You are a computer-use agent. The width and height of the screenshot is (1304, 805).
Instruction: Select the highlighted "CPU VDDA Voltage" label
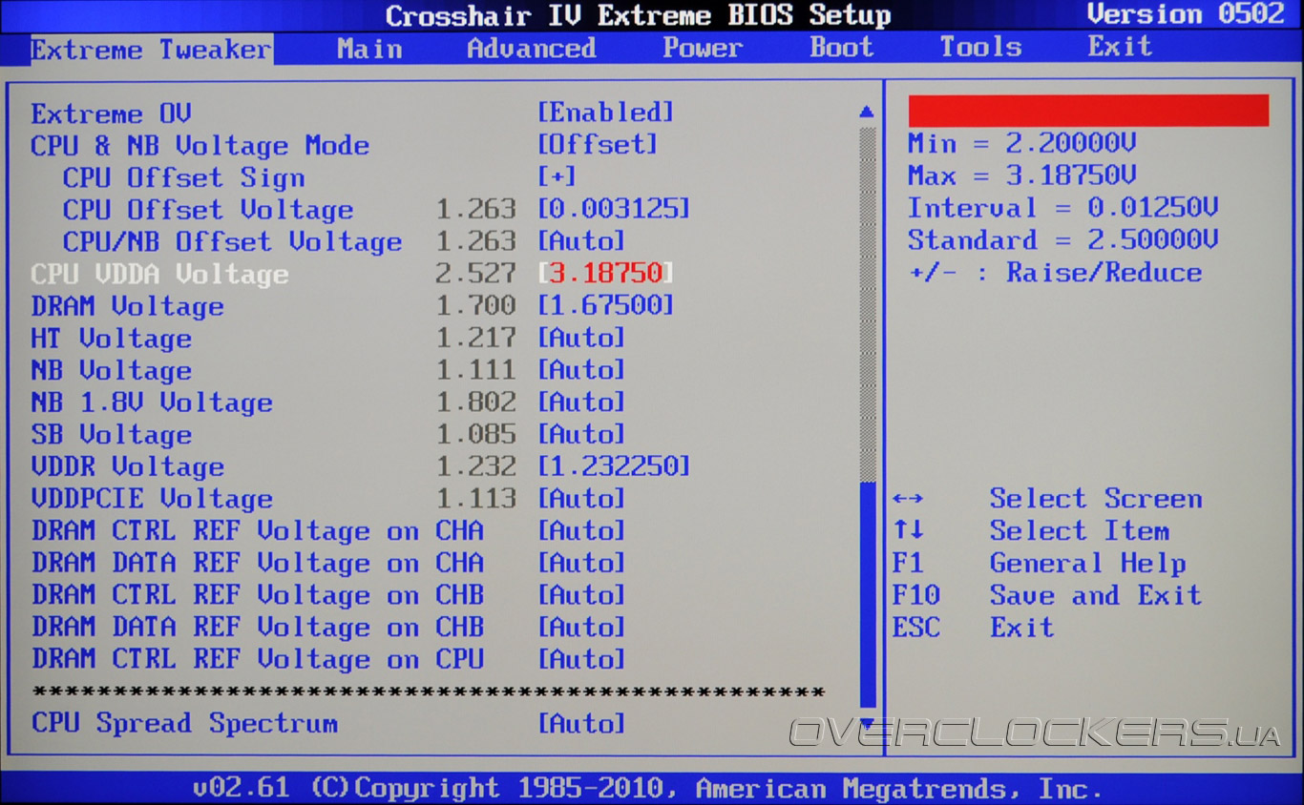(159, 275)
